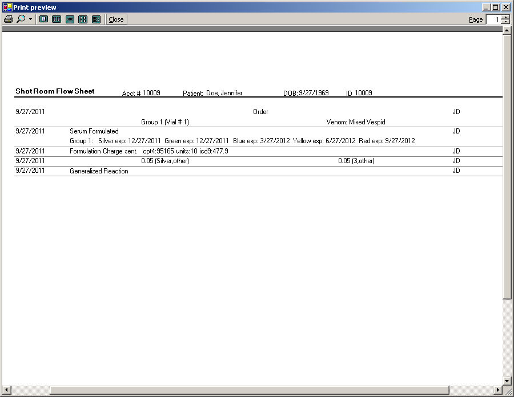Screen dimensions: 514x397
Task: Click the magnifier zoom icon
Action: coord(21,19)
